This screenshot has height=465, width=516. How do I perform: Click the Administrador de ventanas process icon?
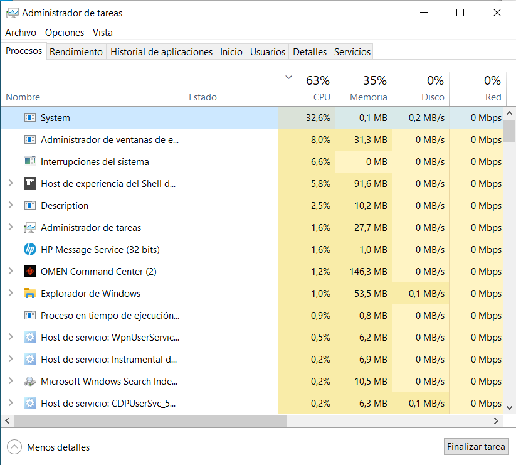(30, 140)
